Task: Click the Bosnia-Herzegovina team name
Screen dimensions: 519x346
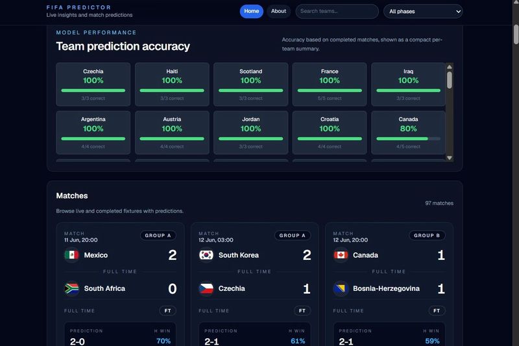Action: pos(386,288)
